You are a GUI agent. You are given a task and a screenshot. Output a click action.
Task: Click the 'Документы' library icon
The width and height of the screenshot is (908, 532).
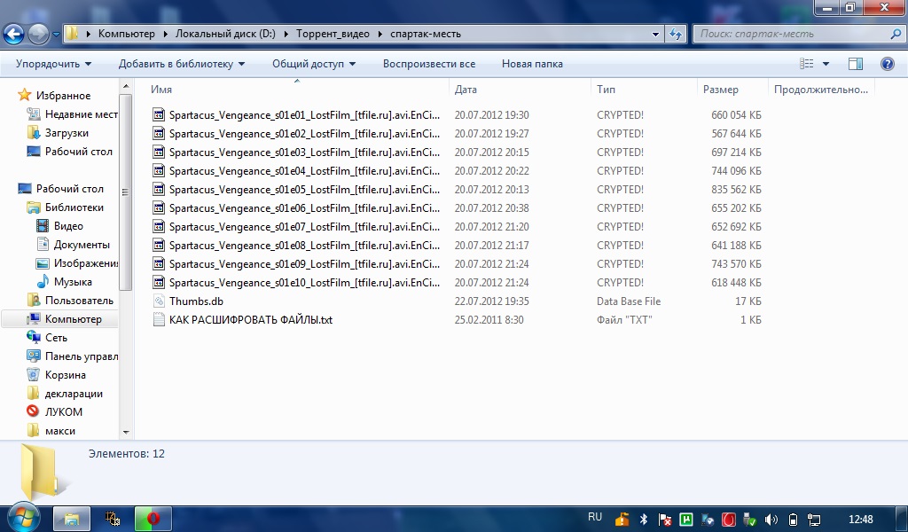coord(43,245)
